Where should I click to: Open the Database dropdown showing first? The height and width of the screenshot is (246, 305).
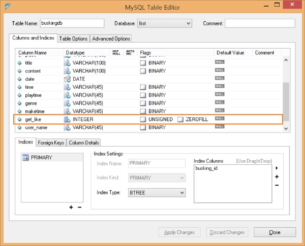point(164,23)
